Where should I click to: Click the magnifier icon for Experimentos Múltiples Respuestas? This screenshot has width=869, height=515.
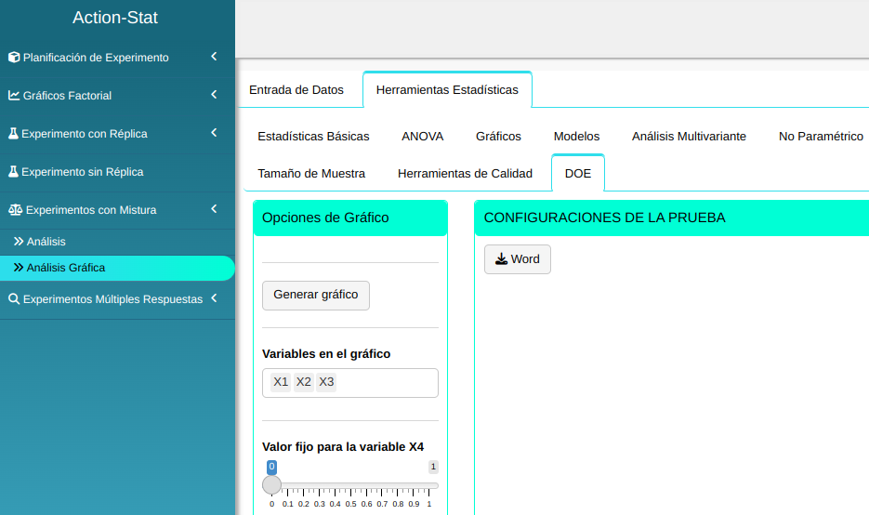14,299
